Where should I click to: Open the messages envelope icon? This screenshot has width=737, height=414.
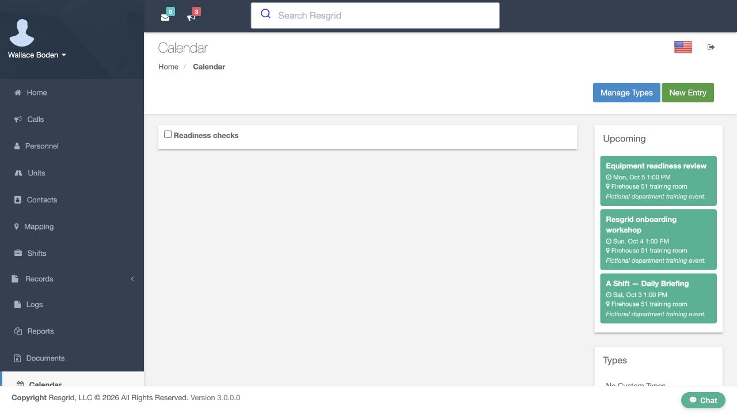click(165, 17)
